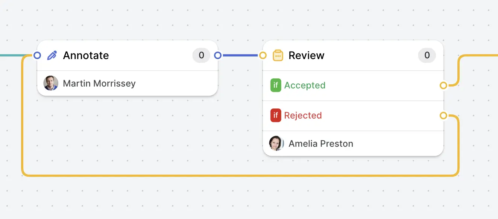Click the Amelia Preston assignee name
This screenshot has width=498, height=219.
click(x=321, y=143)
